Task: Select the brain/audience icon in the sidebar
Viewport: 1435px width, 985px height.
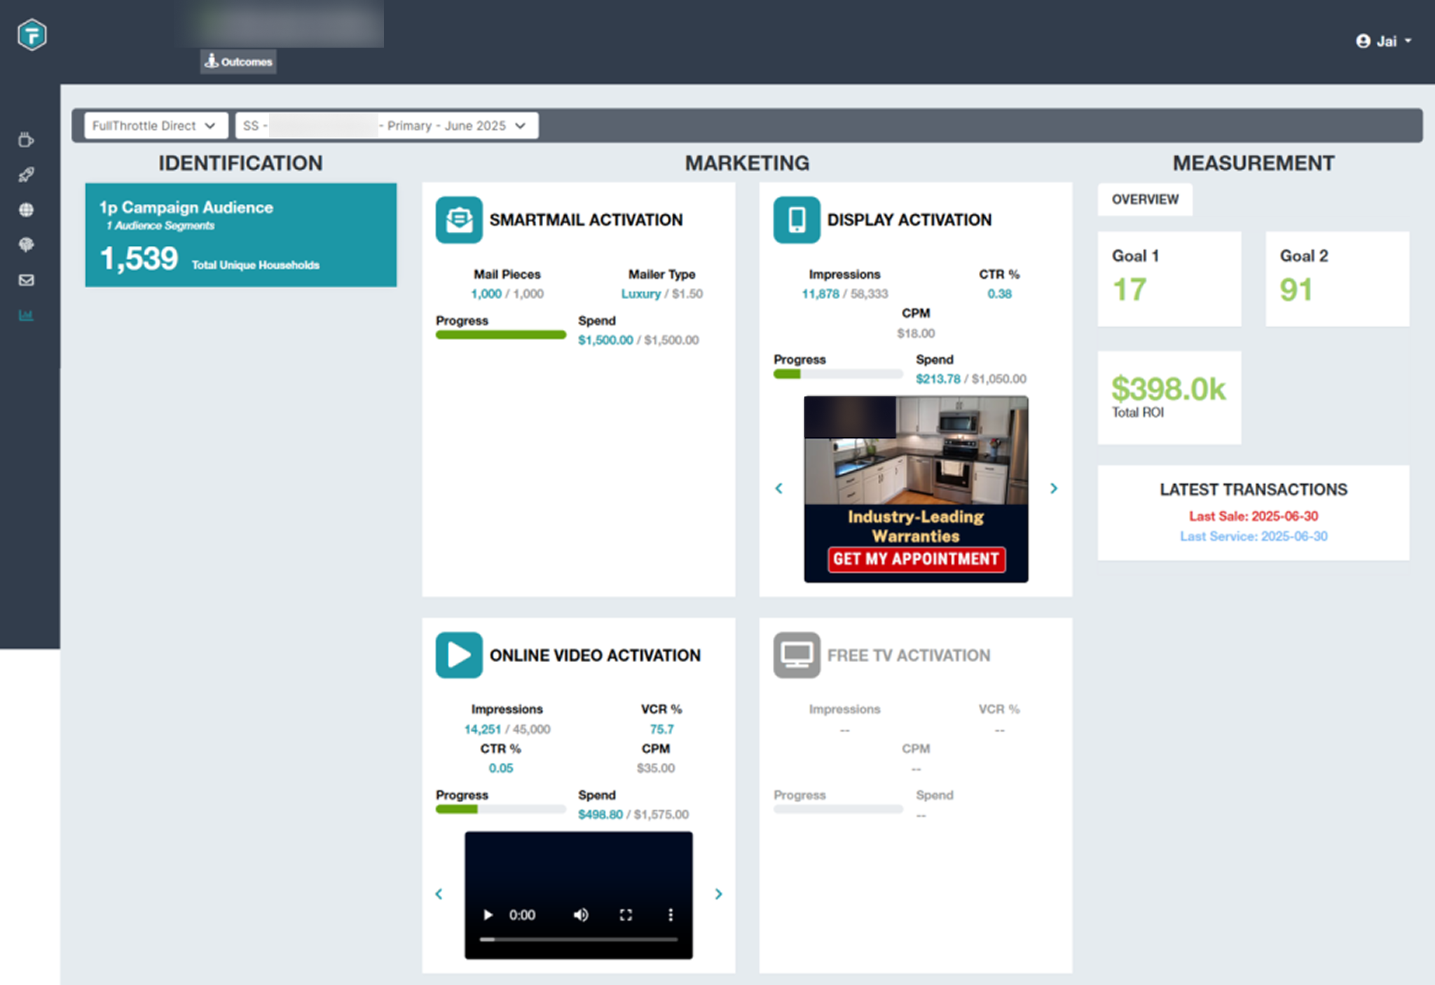Action: (x=26, y=244)
